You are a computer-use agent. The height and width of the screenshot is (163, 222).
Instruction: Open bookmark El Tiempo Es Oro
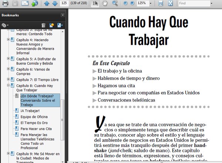click(x=34, y=123)
